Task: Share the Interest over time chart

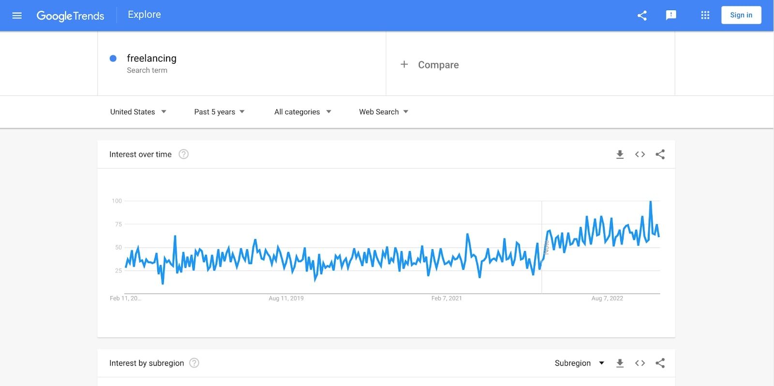Action: (660, 154)
